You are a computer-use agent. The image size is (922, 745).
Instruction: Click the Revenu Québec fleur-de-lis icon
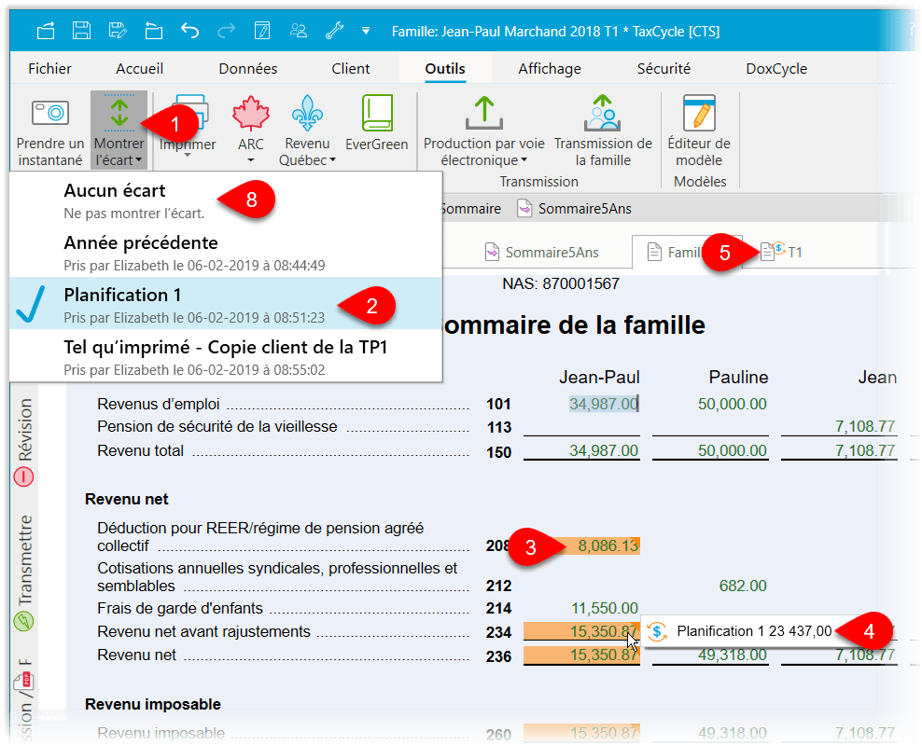tap(308, 113)
